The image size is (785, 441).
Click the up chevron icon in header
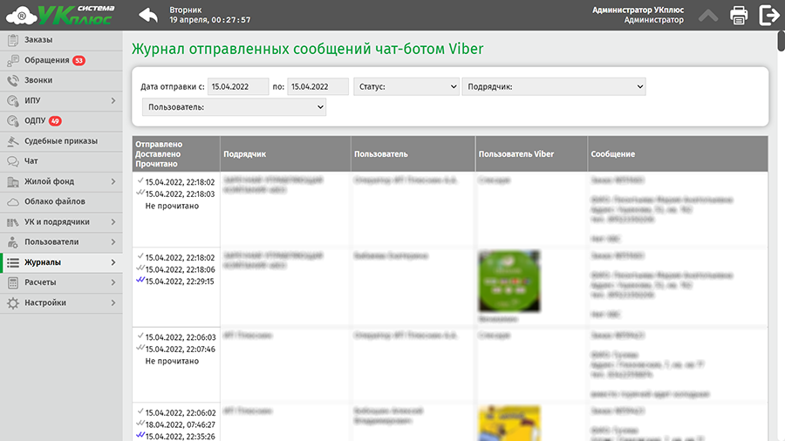[708, 16]
